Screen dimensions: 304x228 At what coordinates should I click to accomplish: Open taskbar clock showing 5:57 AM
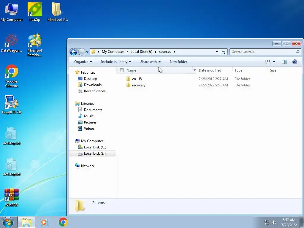pyautogui.click(x=289, y=222)
